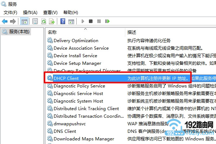Select the Diagnostic Policy Service row
Viewport: 216px width, 144px height.
coord(79,86)
